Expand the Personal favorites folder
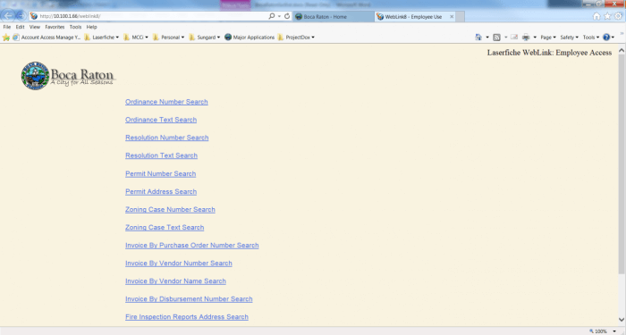 point(168,38)
